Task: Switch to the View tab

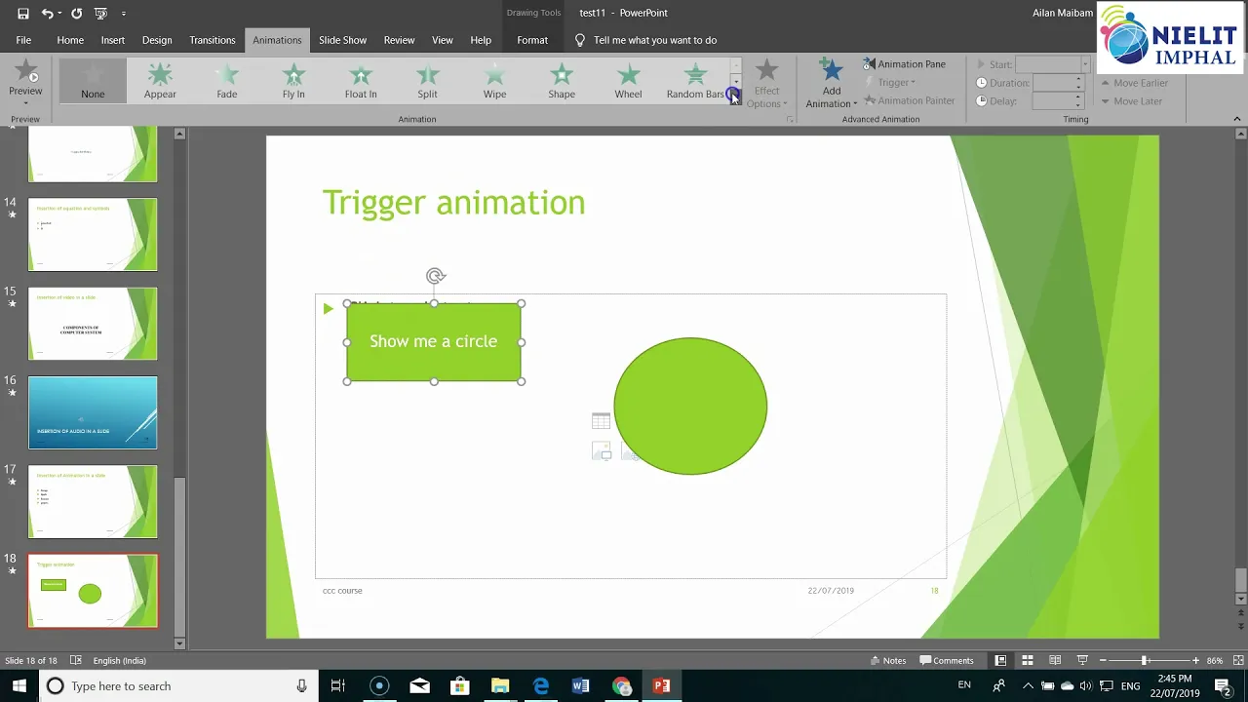Action: (x=443, y=40)
